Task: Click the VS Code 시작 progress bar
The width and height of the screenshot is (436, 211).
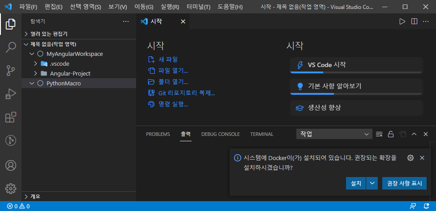Action: 356,72
